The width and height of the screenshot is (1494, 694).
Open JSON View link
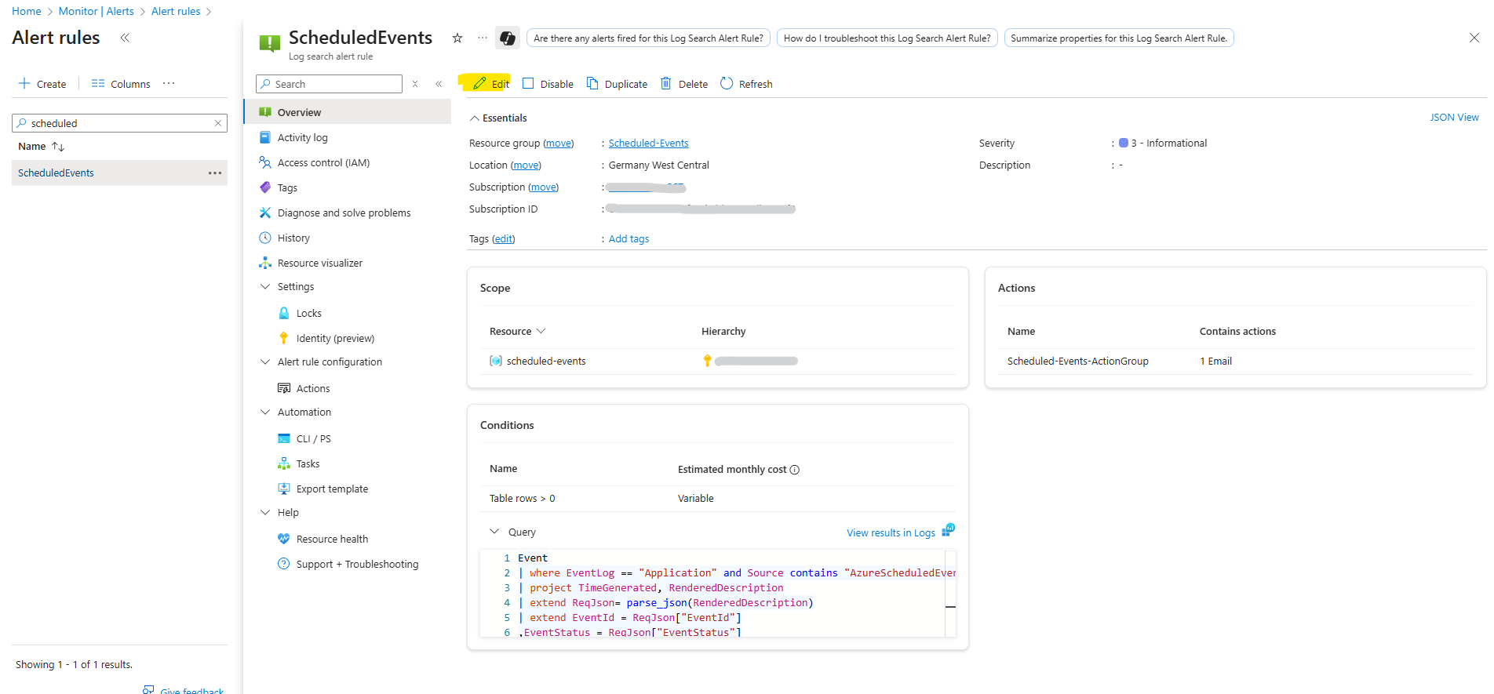[x=1454, y=118]
